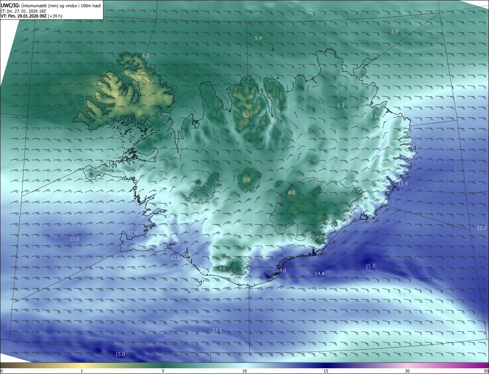This screenshot has width=489, height=374.
Task: Click the precipitable water colour scale bar
Action: (x=244, y=365)
